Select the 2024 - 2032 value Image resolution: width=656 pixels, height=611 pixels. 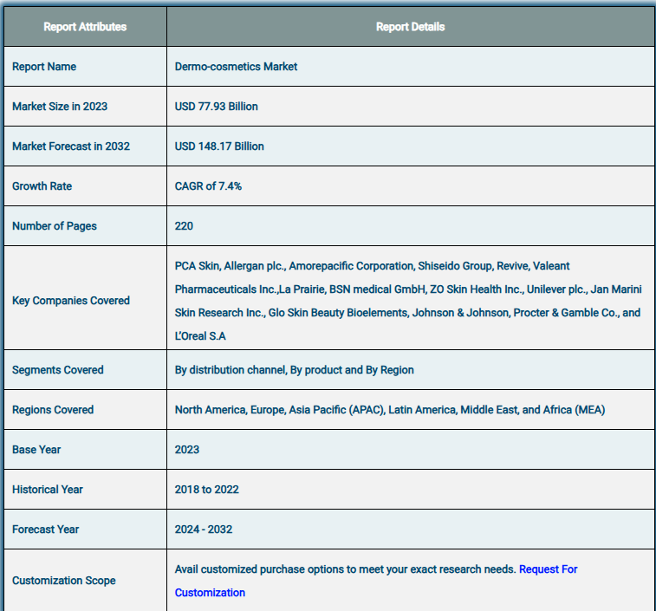click(204, 530)
